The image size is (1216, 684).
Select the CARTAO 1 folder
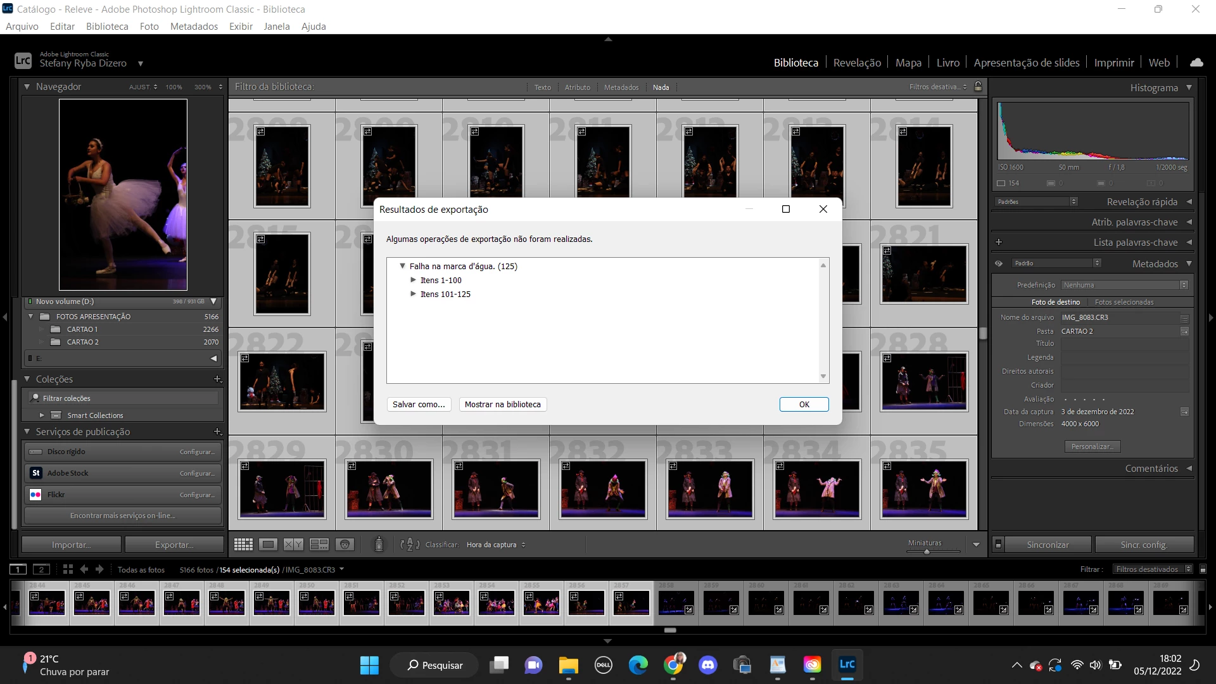click(x=82, y=329)
